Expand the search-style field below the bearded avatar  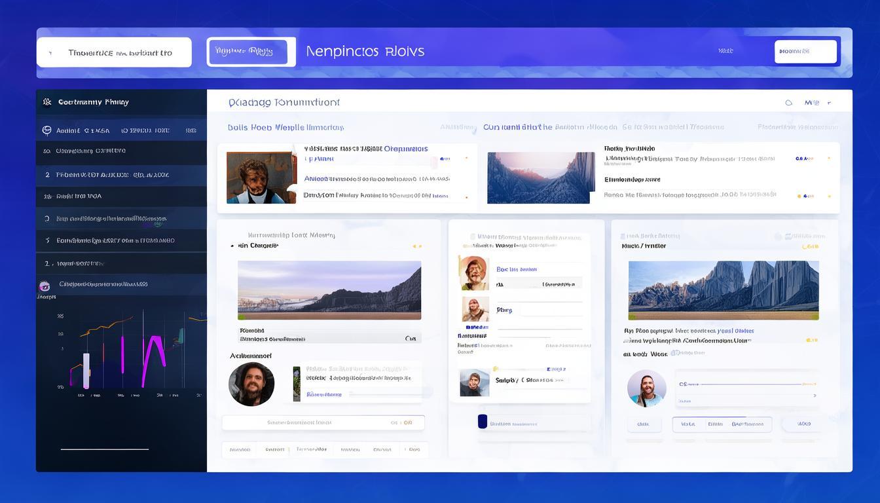[323, 423]
